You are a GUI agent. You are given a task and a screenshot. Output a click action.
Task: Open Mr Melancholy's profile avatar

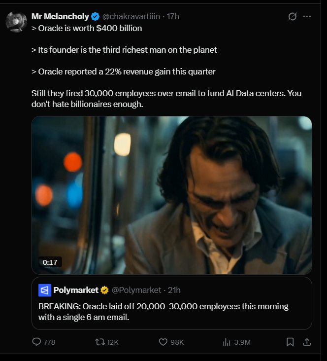click(16, 21)
